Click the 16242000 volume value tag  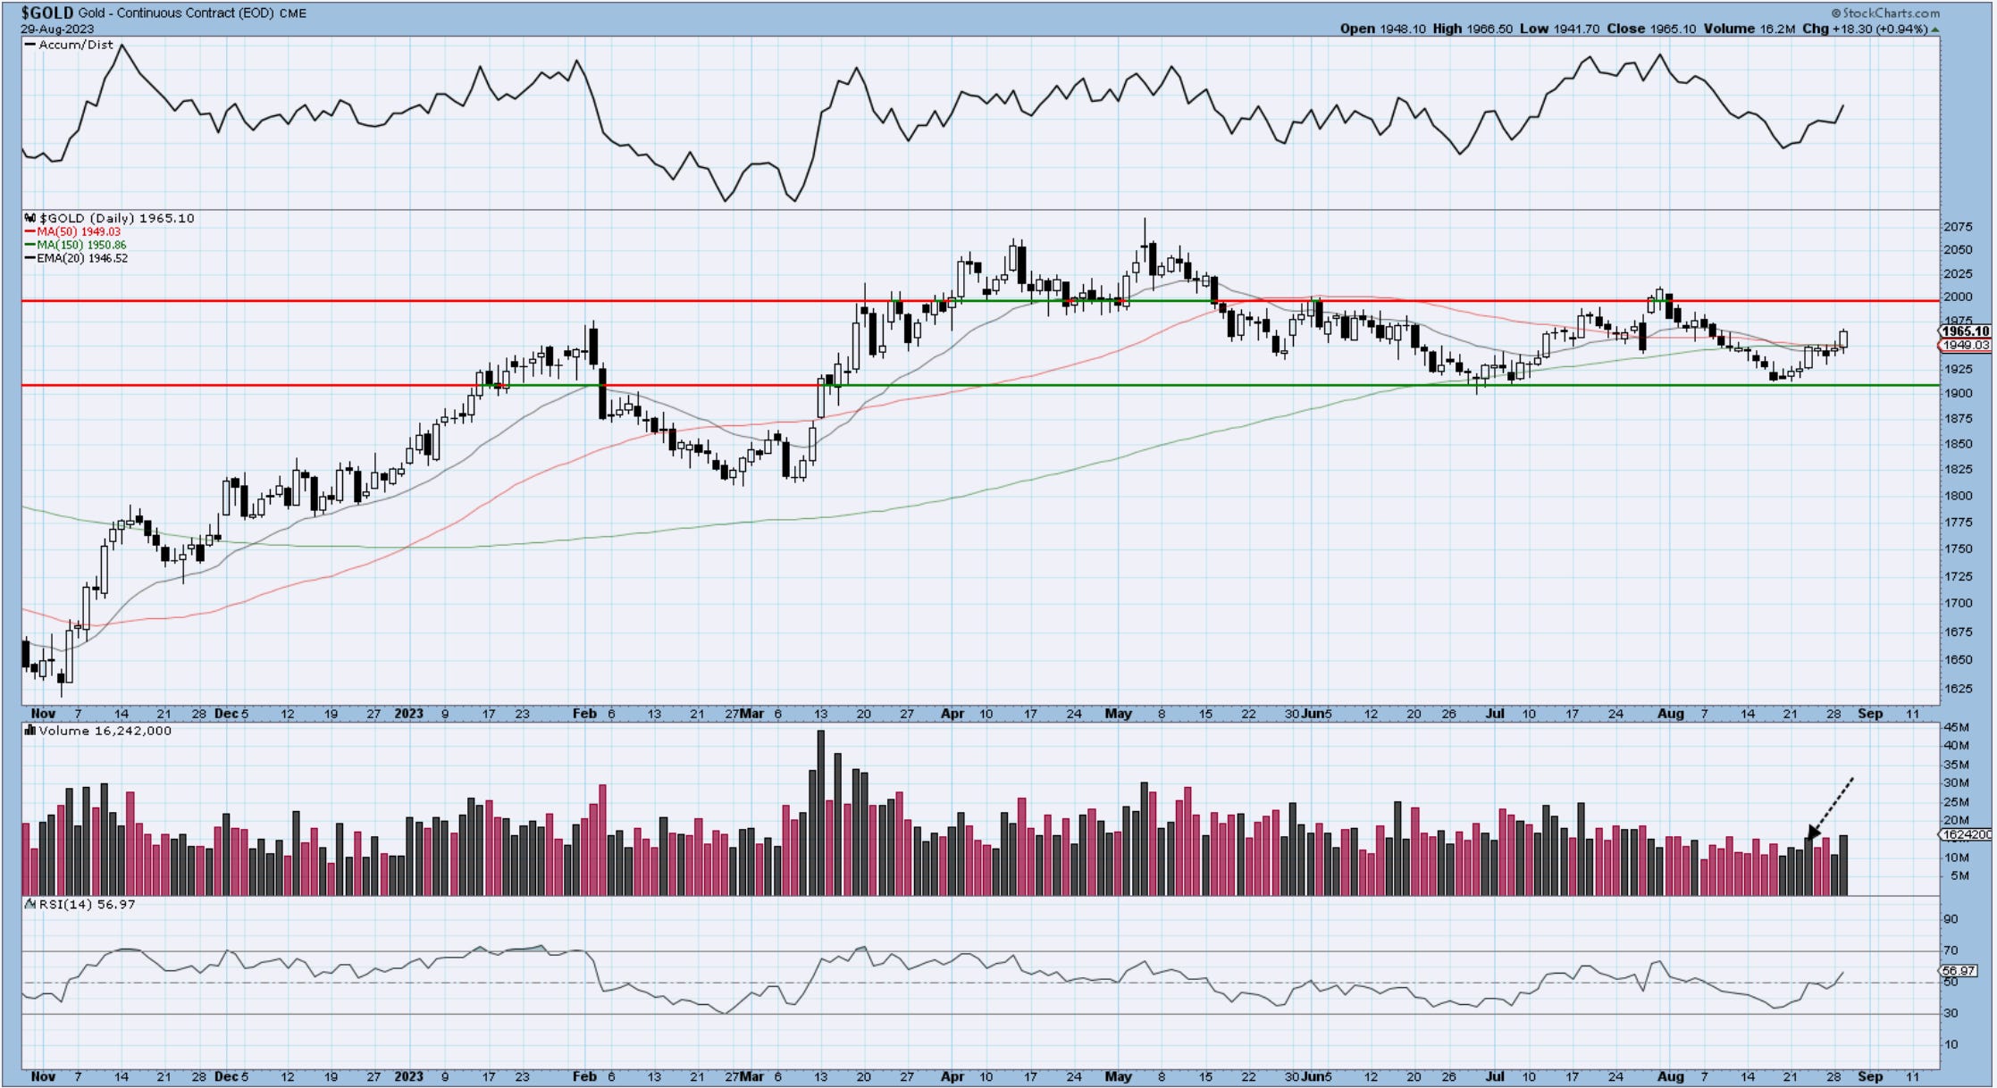[x=1965, y=834]
